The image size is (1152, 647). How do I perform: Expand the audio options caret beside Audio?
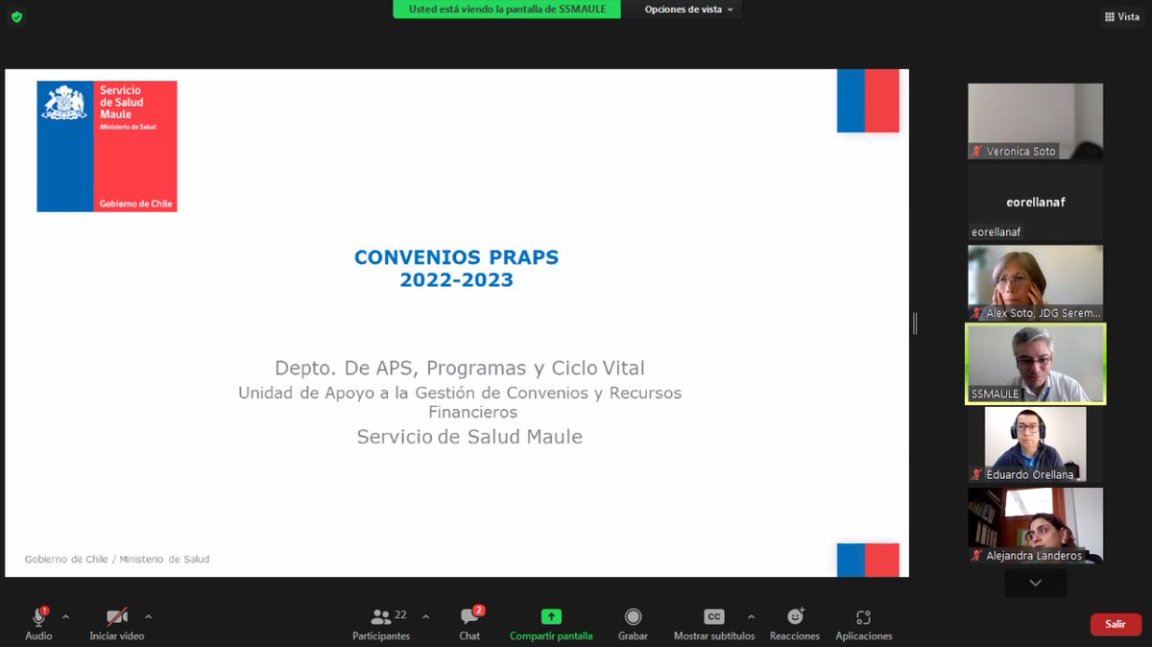(65, 616)
